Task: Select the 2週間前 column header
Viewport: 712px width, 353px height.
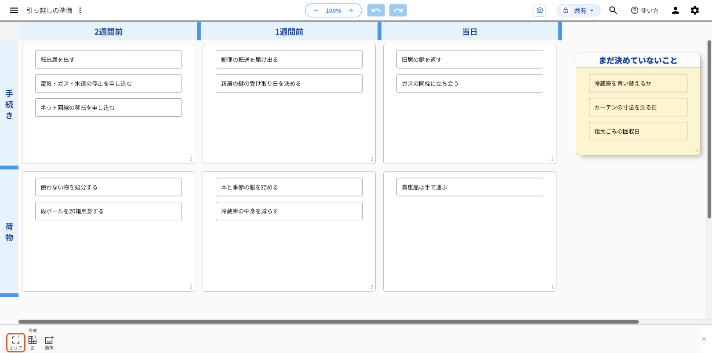Action: [108, 32]
